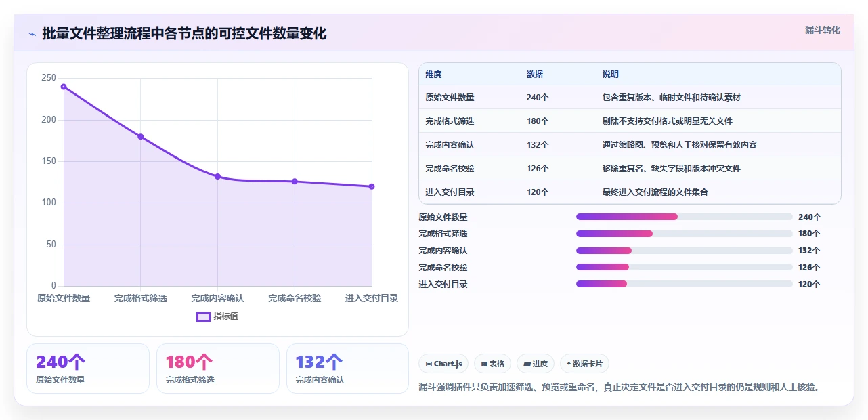Screen dimensions: 868x420
Task: Open the 132个 完成内容确认 summary card
Action: [x=347, y=369]
